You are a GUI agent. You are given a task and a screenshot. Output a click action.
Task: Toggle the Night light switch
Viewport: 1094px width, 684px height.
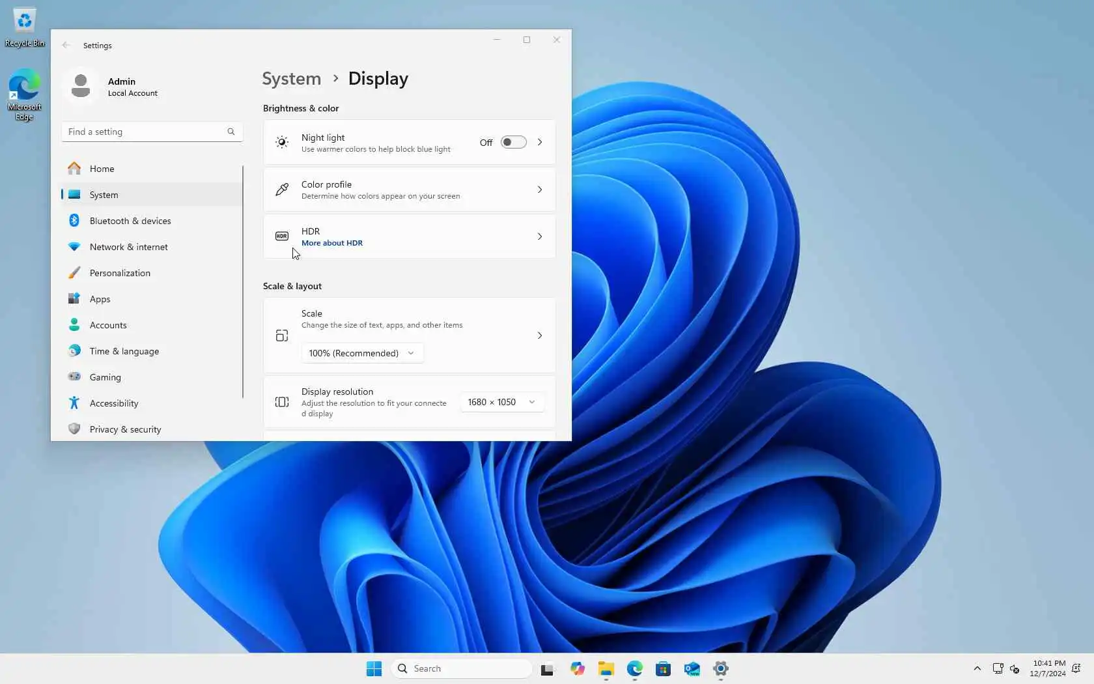point(513,142)
